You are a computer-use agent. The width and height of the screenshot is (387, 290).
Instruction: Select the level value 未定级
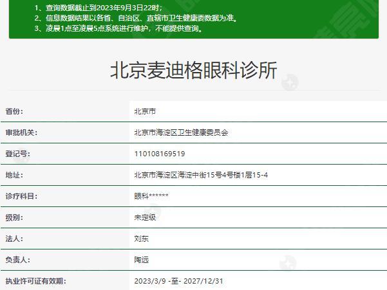coord(145,217)
